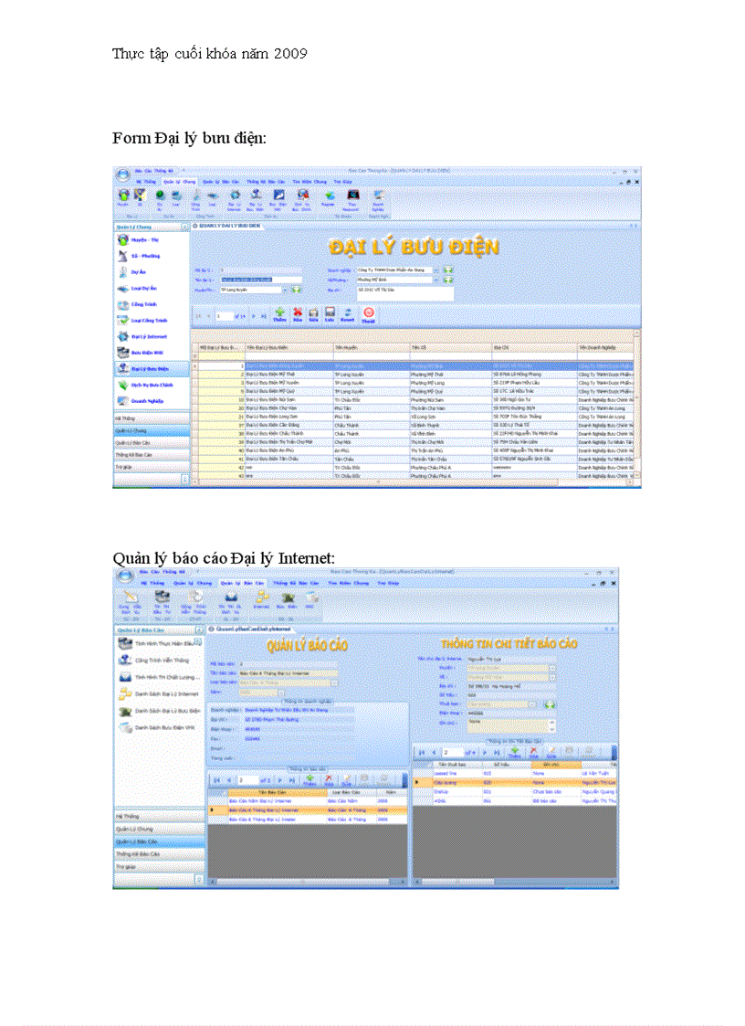The height and width of the screenshot is (1026, 745).
Task: Open Bưu Điện VHX sidebar item
Action: (144, 353)
